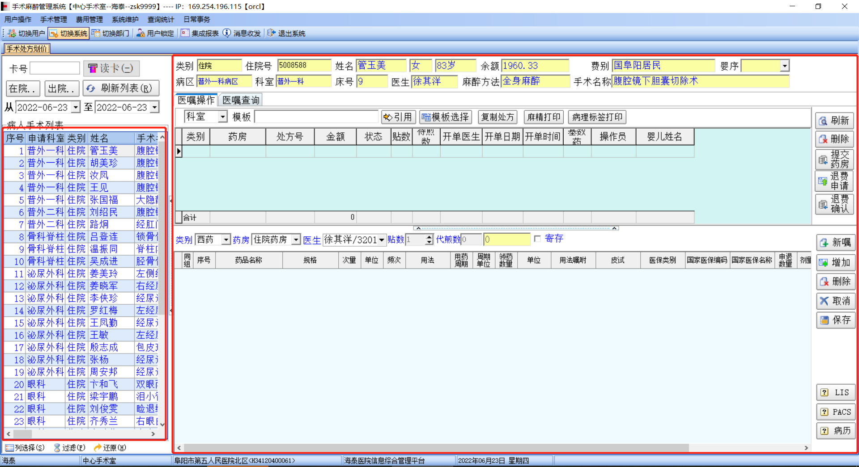Click the 姓名 column header in patient list
This screenshot has height=467, width=859.
point(111,139)
